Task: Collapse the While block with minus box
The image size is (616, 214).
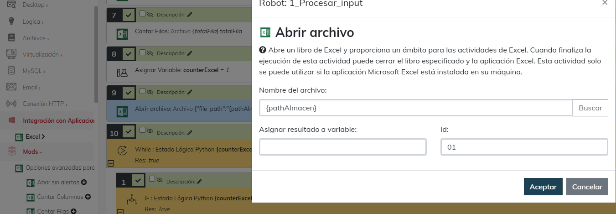Action: tap(110, 163)
